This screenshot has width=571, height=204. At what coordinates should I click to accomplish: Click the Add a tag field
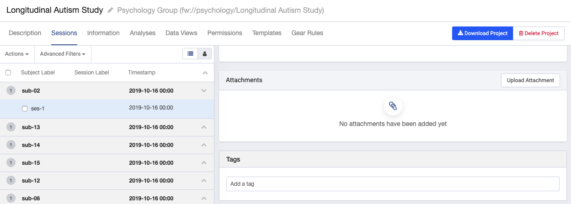(393, 184)
